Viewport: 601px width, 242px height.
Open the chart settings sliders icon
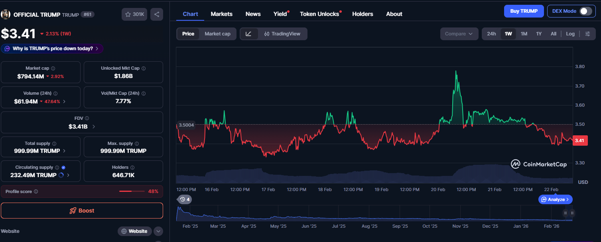point(587,34)
